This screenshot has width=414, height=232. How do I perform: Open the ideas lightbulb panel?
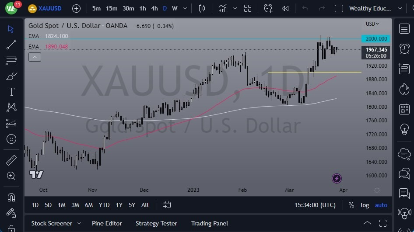point(404,129)
